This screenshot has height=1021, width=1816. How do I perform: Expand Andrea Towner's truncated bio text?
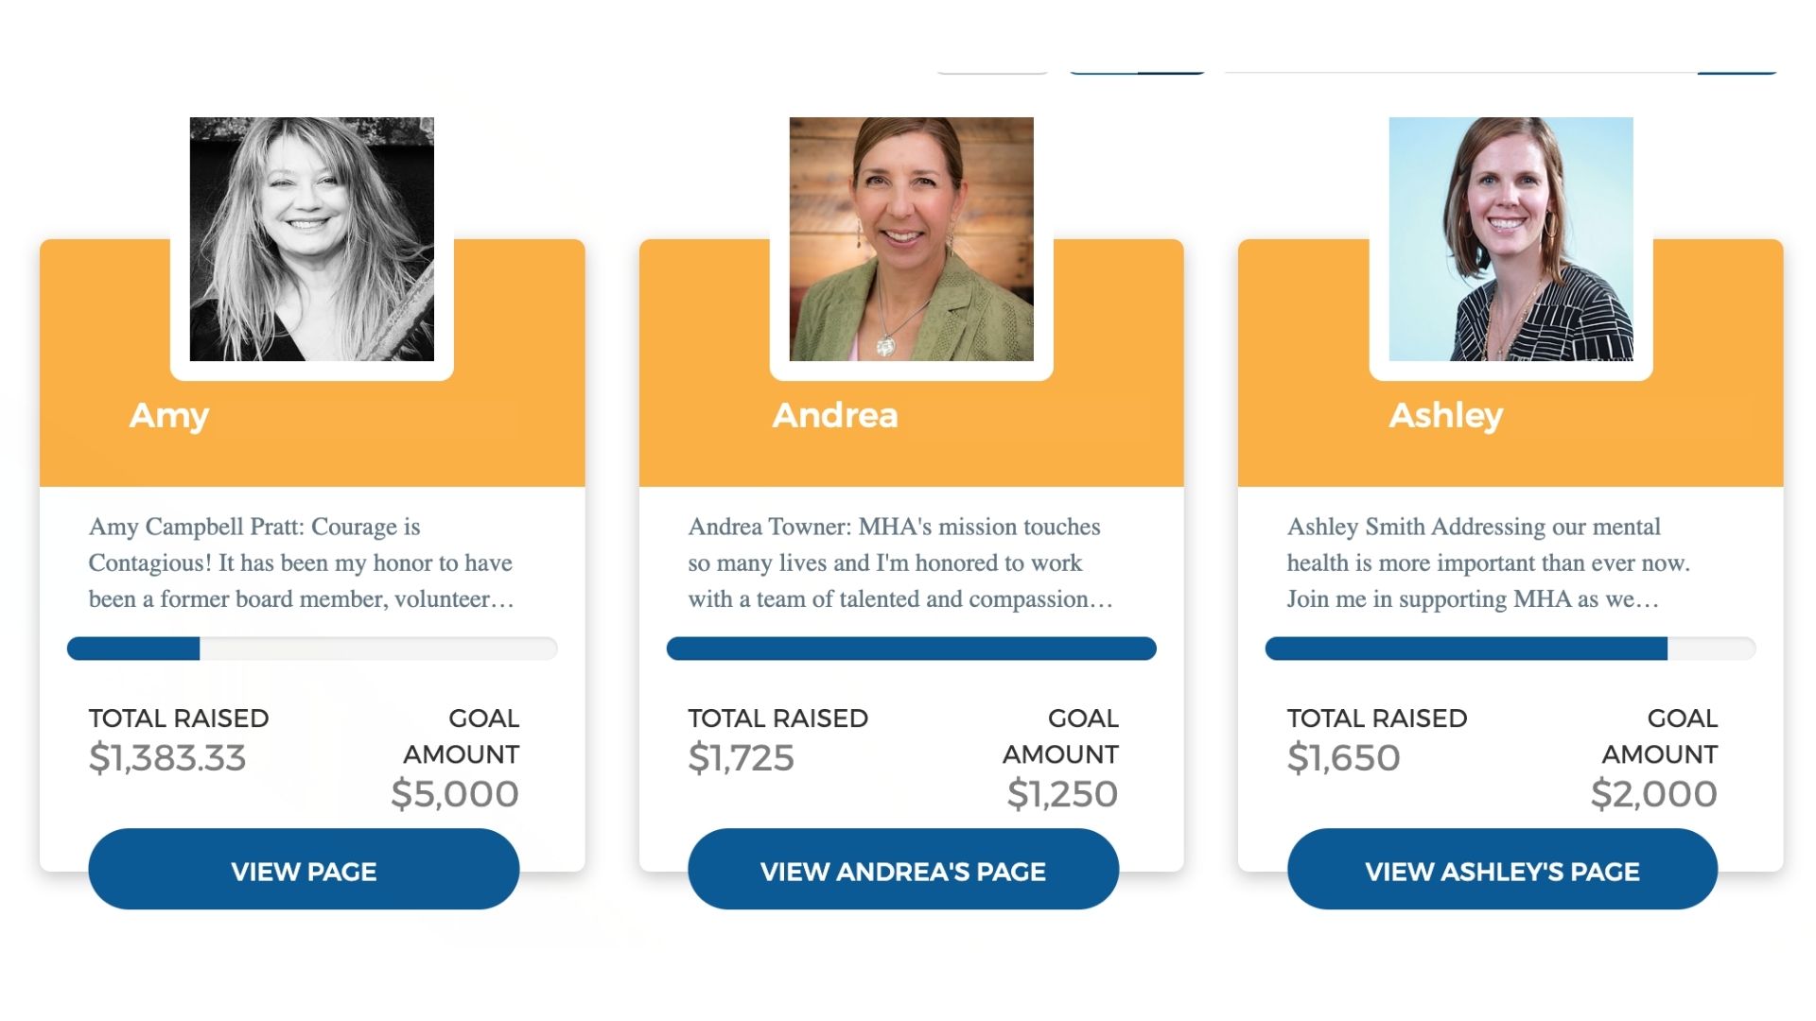click(899, 562)
